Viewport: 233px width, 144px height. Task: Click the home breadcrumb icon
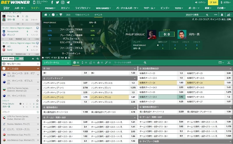click(x=46, y=15)
